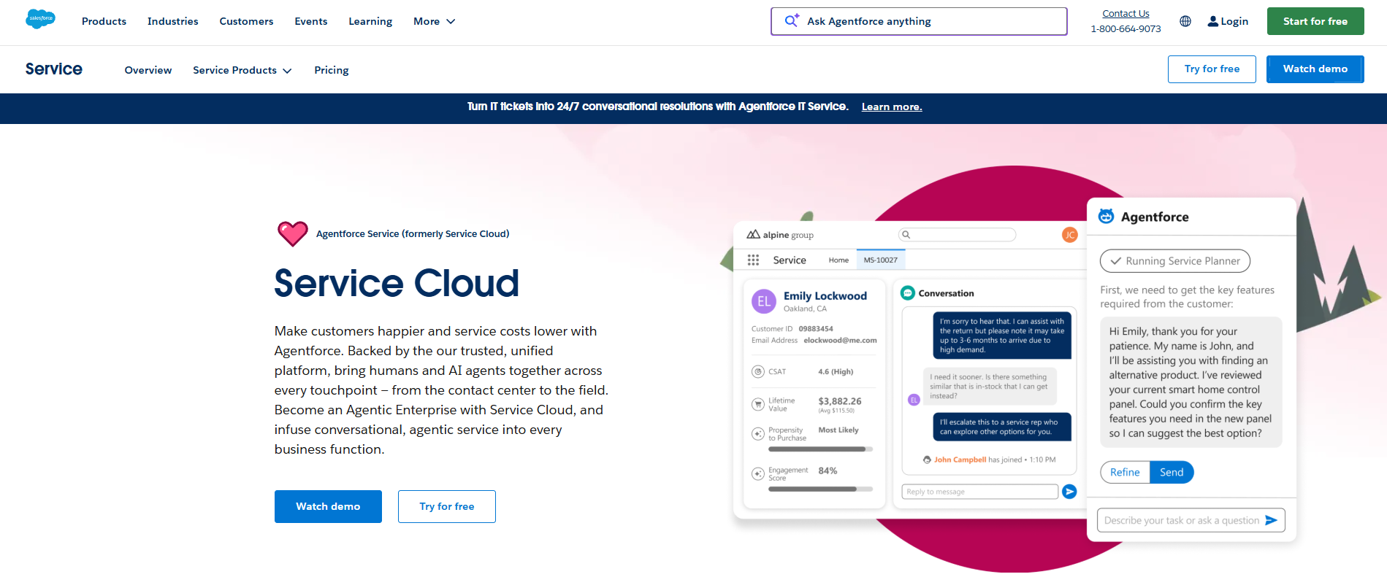Click the Engagement Score progress bar

coord(821,489)
